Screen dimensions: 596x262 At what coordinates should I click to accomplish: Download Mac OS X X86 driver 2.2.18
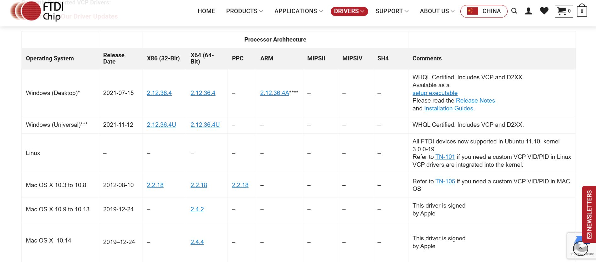(155, 185)
